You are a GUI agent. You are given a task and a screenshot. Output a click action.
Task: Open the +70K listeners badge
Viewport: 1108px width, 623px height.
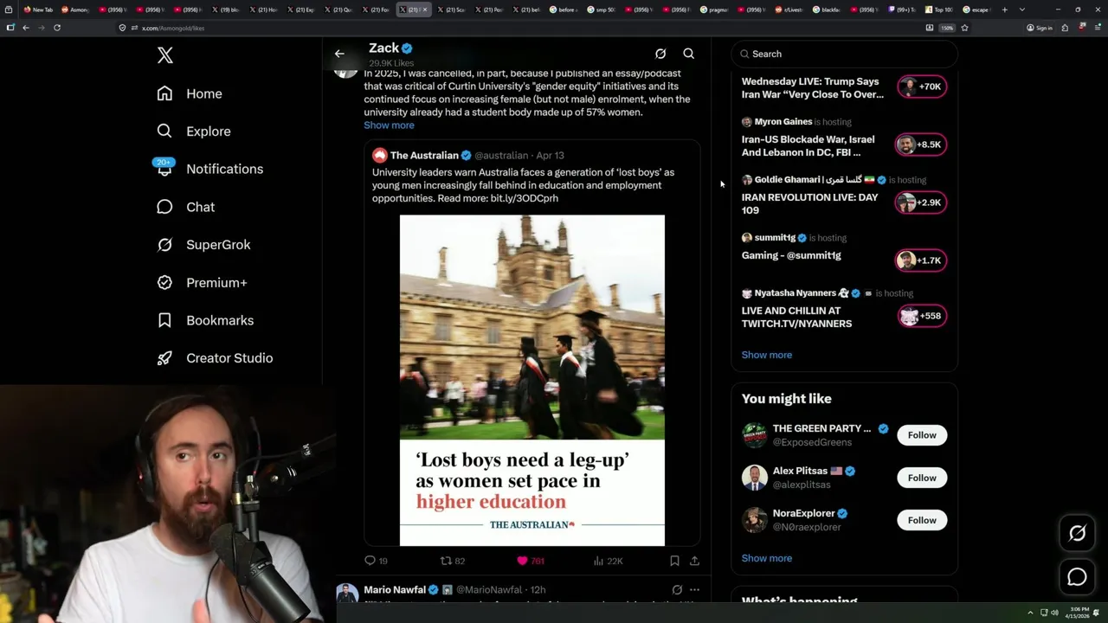coord(922,87)
